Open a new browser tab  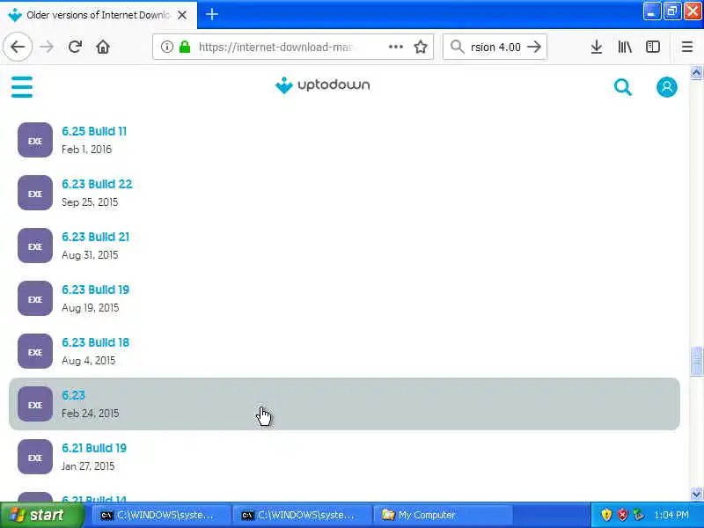click(211, 14)
